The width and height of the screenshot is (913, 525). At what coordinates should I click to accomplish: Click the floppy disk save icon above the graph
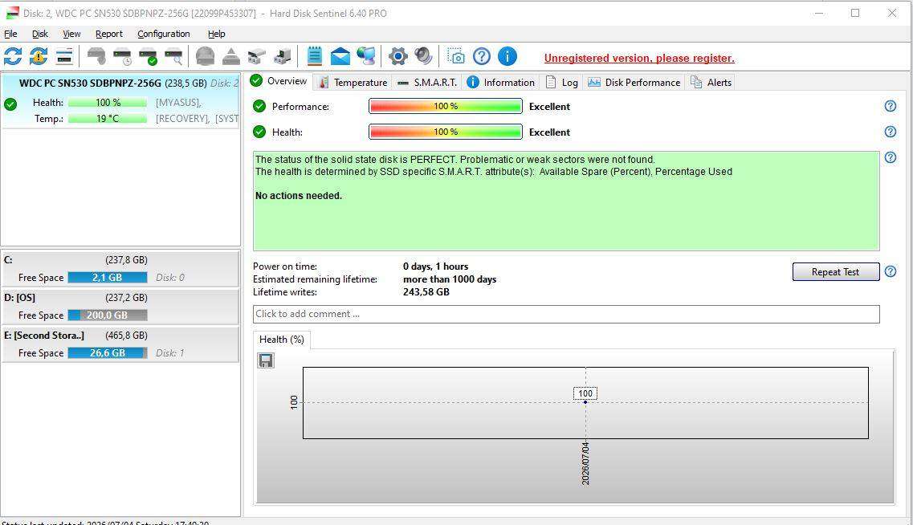pyautogui.click(x=266, y=361)
